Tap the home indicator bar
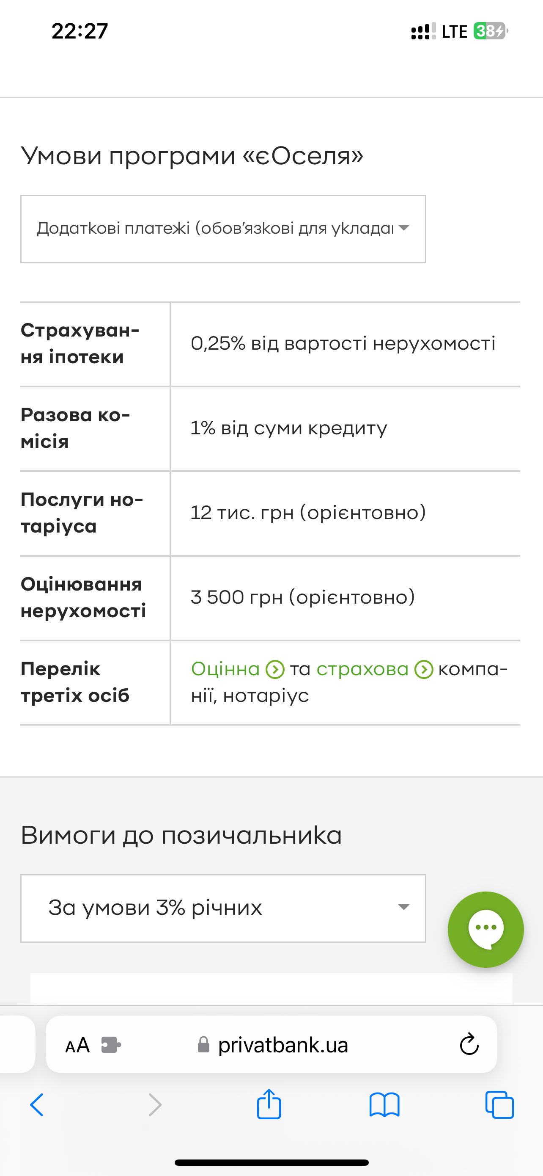543x1176 pixels. [x=271, y=1162]
